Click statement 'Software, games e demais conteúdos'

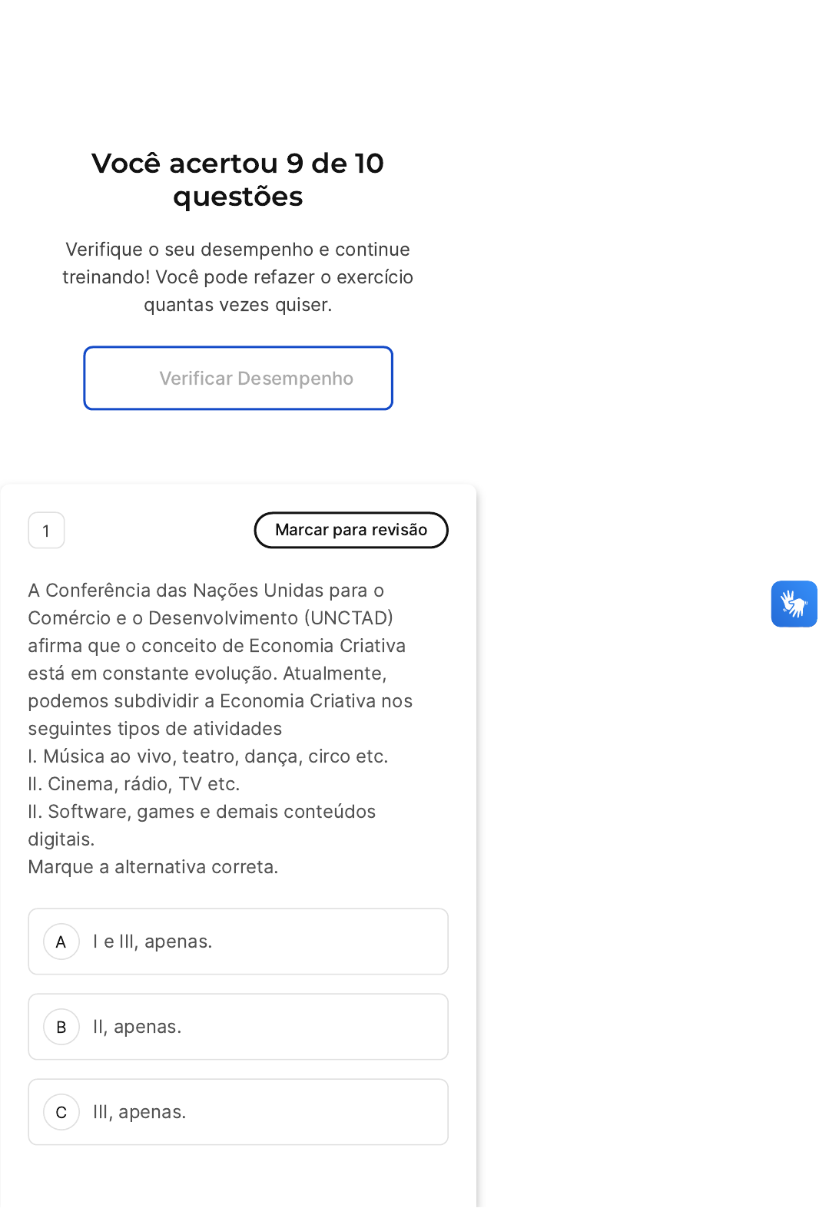(x=202, y=812)
